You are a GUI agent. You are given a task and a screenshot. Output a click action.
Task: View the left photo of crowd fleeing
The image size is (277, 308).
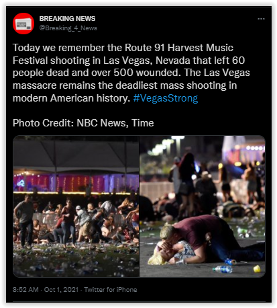(76, 206)
